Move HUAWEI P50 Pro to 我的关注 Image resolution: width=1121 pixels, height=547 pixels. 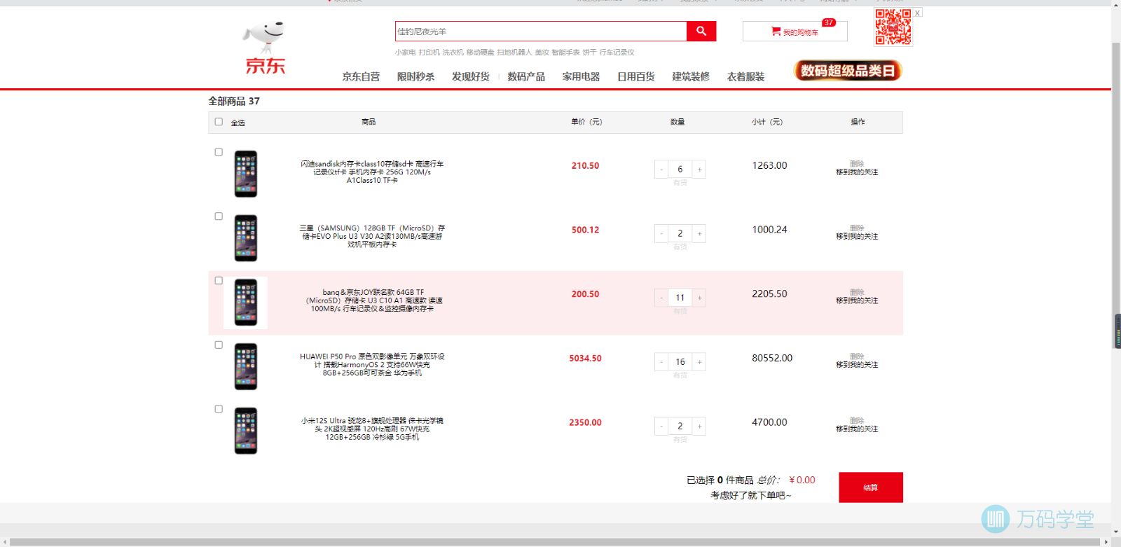click(x=857, y=365)
